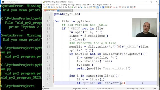Open the ? help menu
160x90 pixels.
(110, 5)
